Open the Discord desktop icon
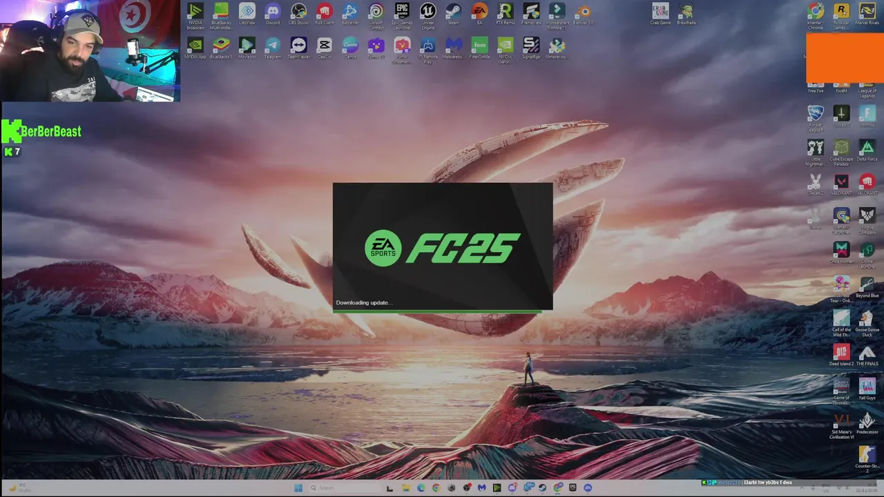 click(273, 14)
